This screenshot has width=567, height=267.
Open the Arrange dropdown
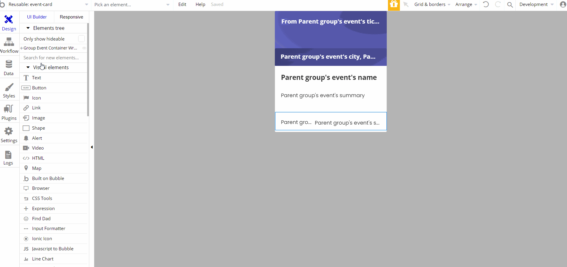[x=466, y=4]
